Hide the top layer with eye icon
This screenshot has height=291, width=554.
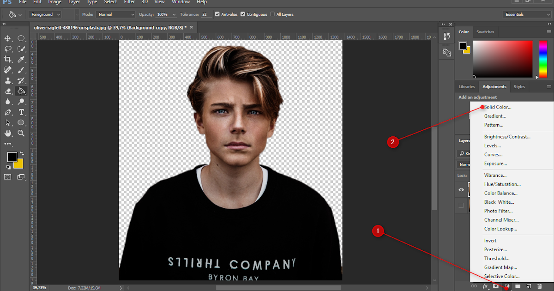pyautogui.click(x=461, y=190)
